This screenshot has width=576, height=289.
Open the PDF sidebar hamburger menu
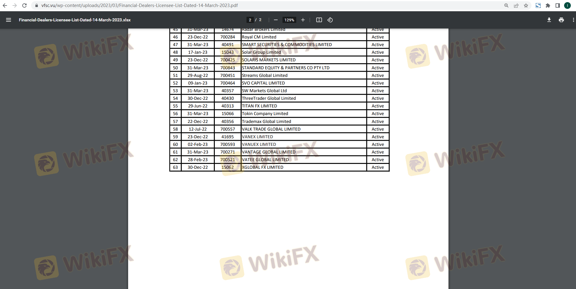[9, 20]
